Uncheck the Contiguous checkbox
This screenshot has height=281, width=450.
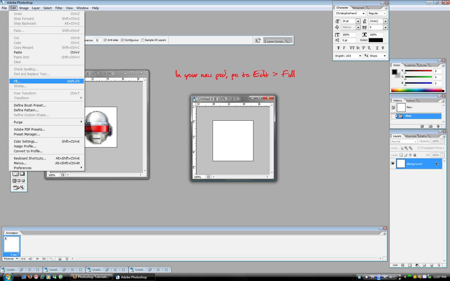point(122,40)
